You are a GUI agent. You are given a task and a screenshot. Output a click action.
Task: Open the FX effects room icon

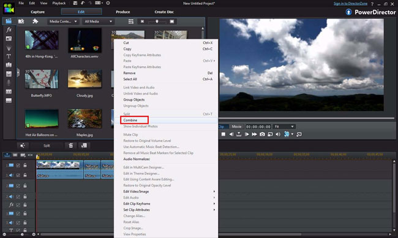[9, 29]
